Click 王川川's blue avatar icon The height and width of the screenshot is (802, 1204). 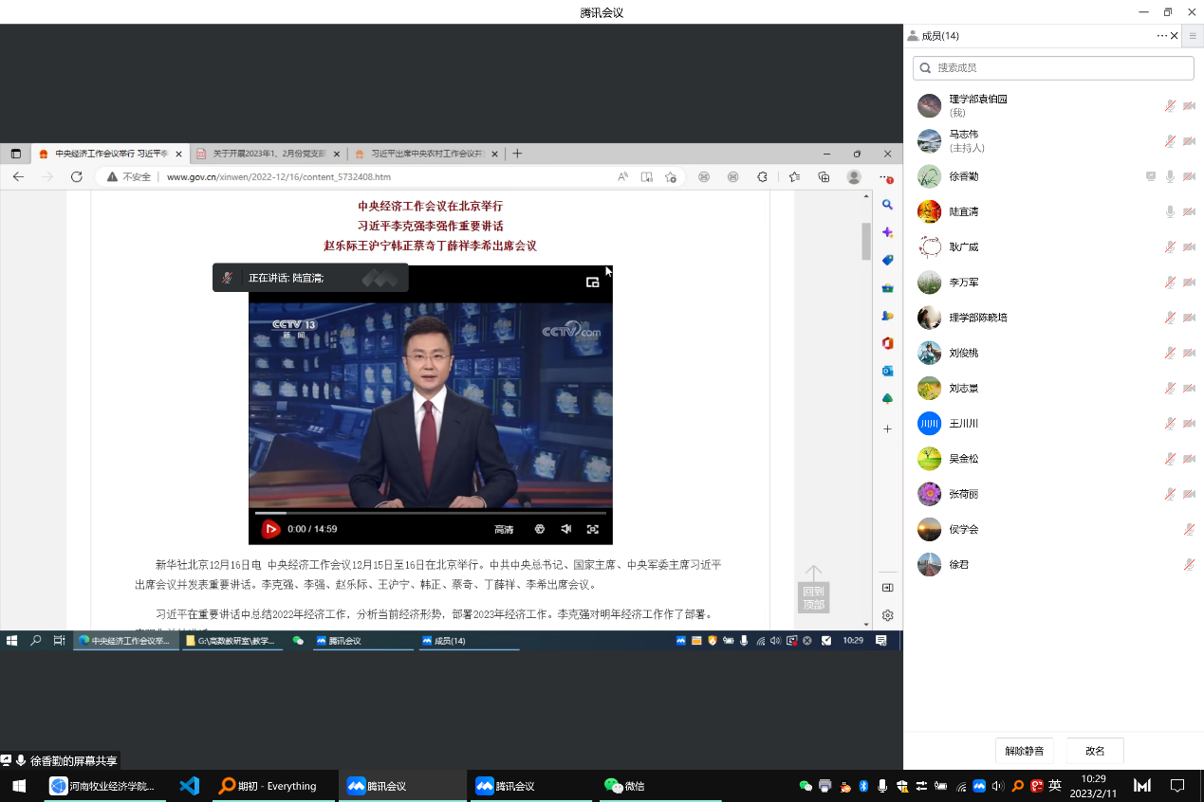(x=929, y=424)
